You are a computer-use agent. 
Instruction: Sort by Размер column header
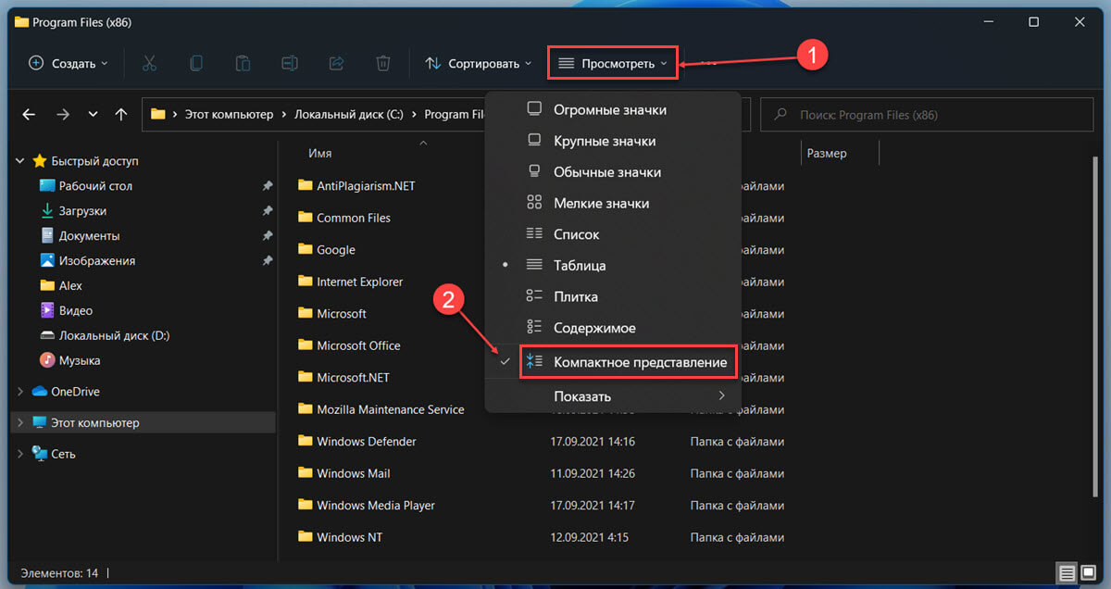pos(827,154)
